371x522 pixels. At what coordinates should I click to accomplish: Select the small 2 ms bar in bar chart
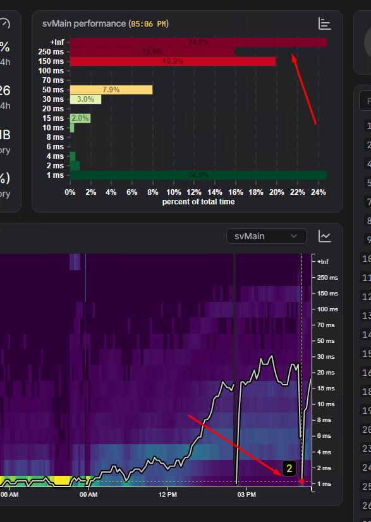(x=75, y=166)
